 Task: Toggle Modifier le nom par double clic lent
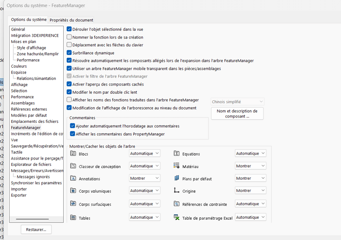(69, 92)
